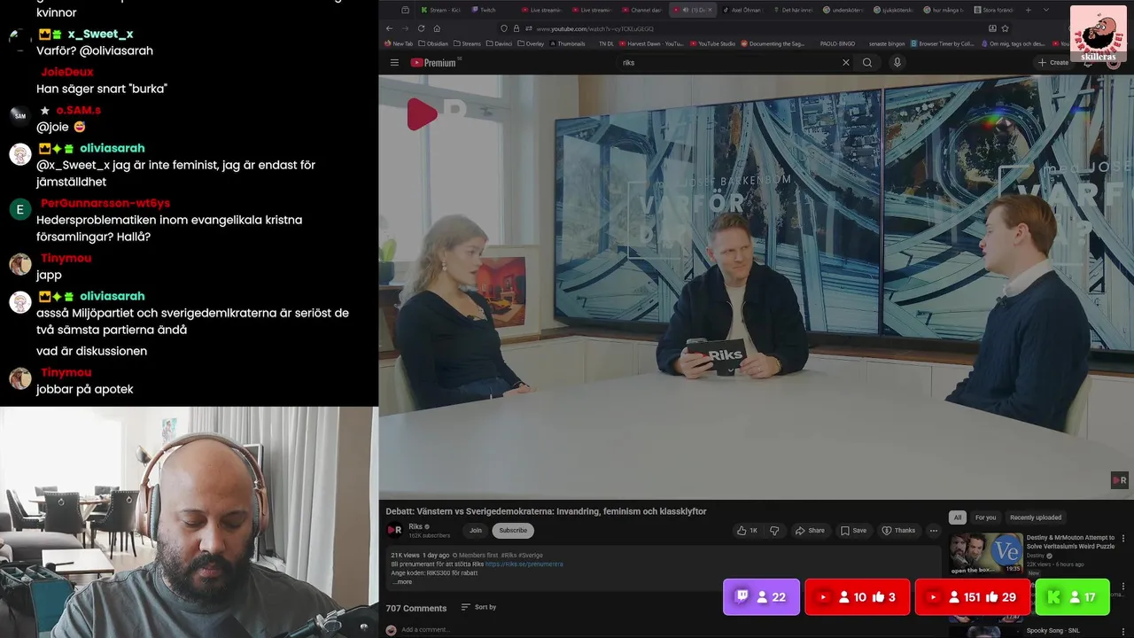This screenshot has height=638, width=1134.
Task: Open the Streams bookmark folder
Action: point(467,43)
